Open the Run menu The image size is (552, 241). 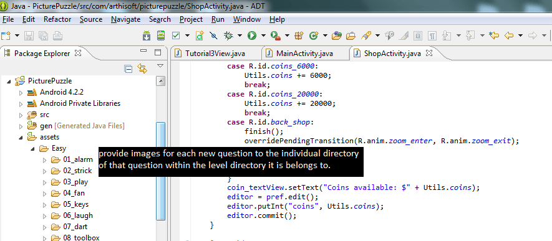(218, 19)
